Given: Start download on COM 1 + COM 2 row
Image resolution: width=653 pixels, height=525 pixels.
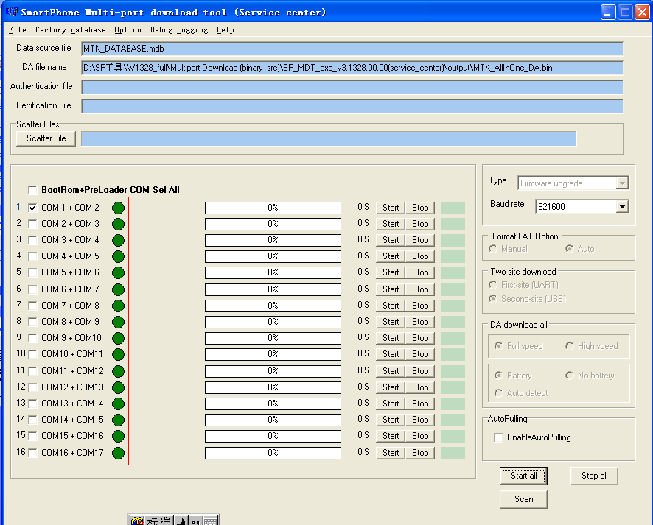Looking at the screenshot, I should point(391,208).
